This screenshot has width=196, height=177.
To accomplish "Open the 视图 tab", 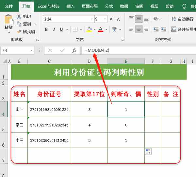I will point(155,6).
